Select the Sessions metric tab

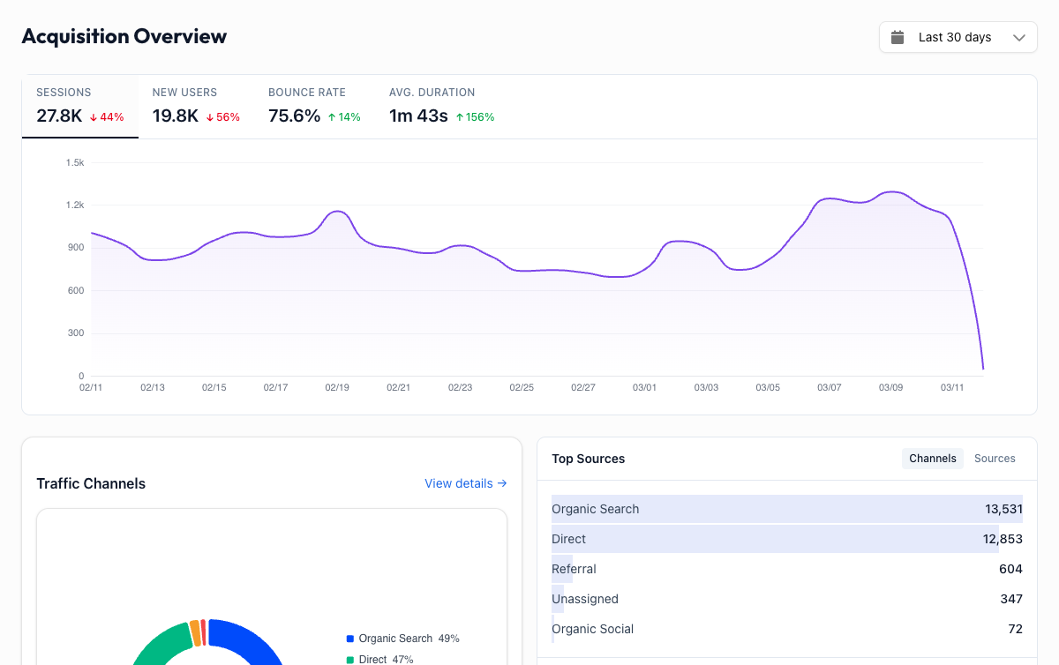click(x=79, y=106)
